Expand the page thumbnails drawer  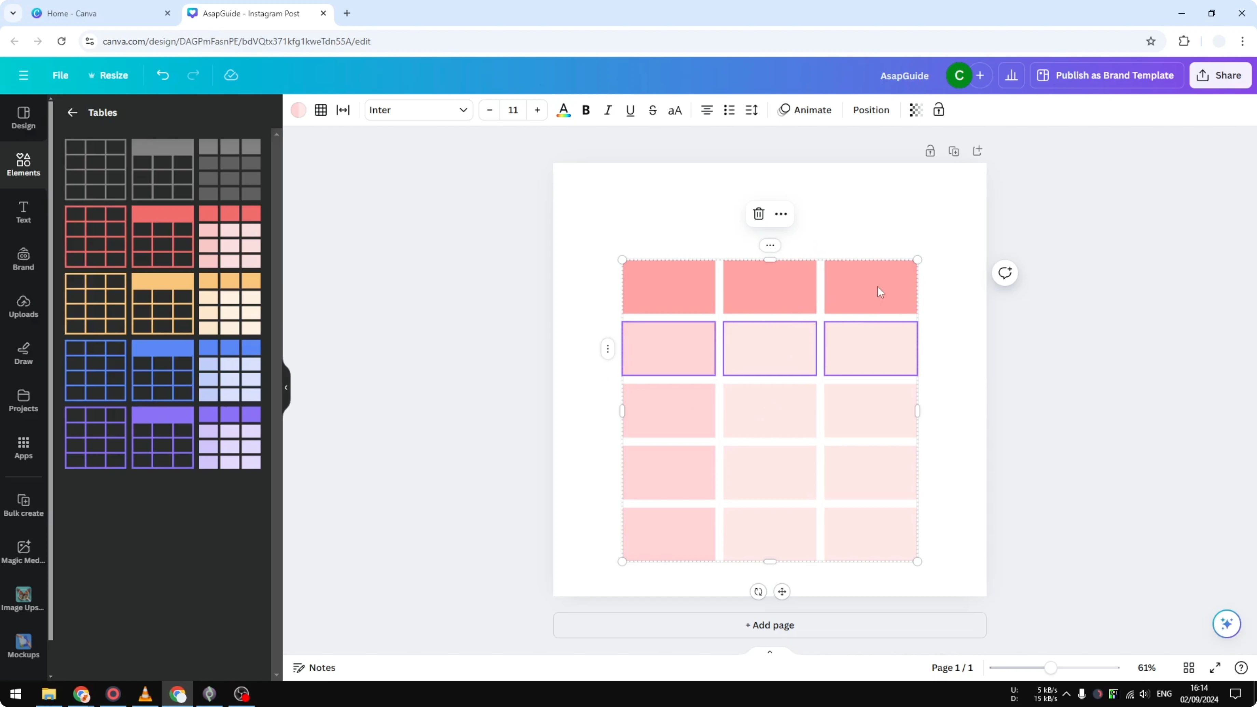pyautogui.click(x=770, y=652)
